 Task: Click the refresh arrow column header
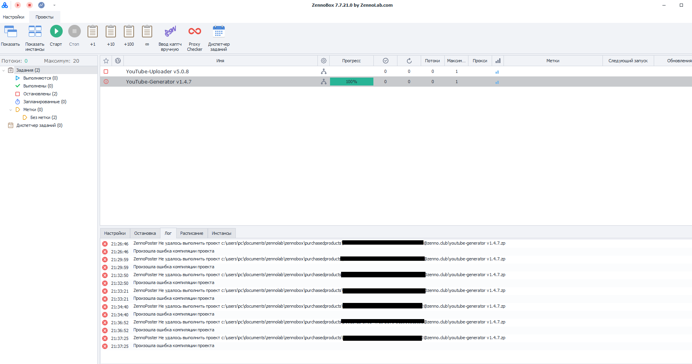409,61
